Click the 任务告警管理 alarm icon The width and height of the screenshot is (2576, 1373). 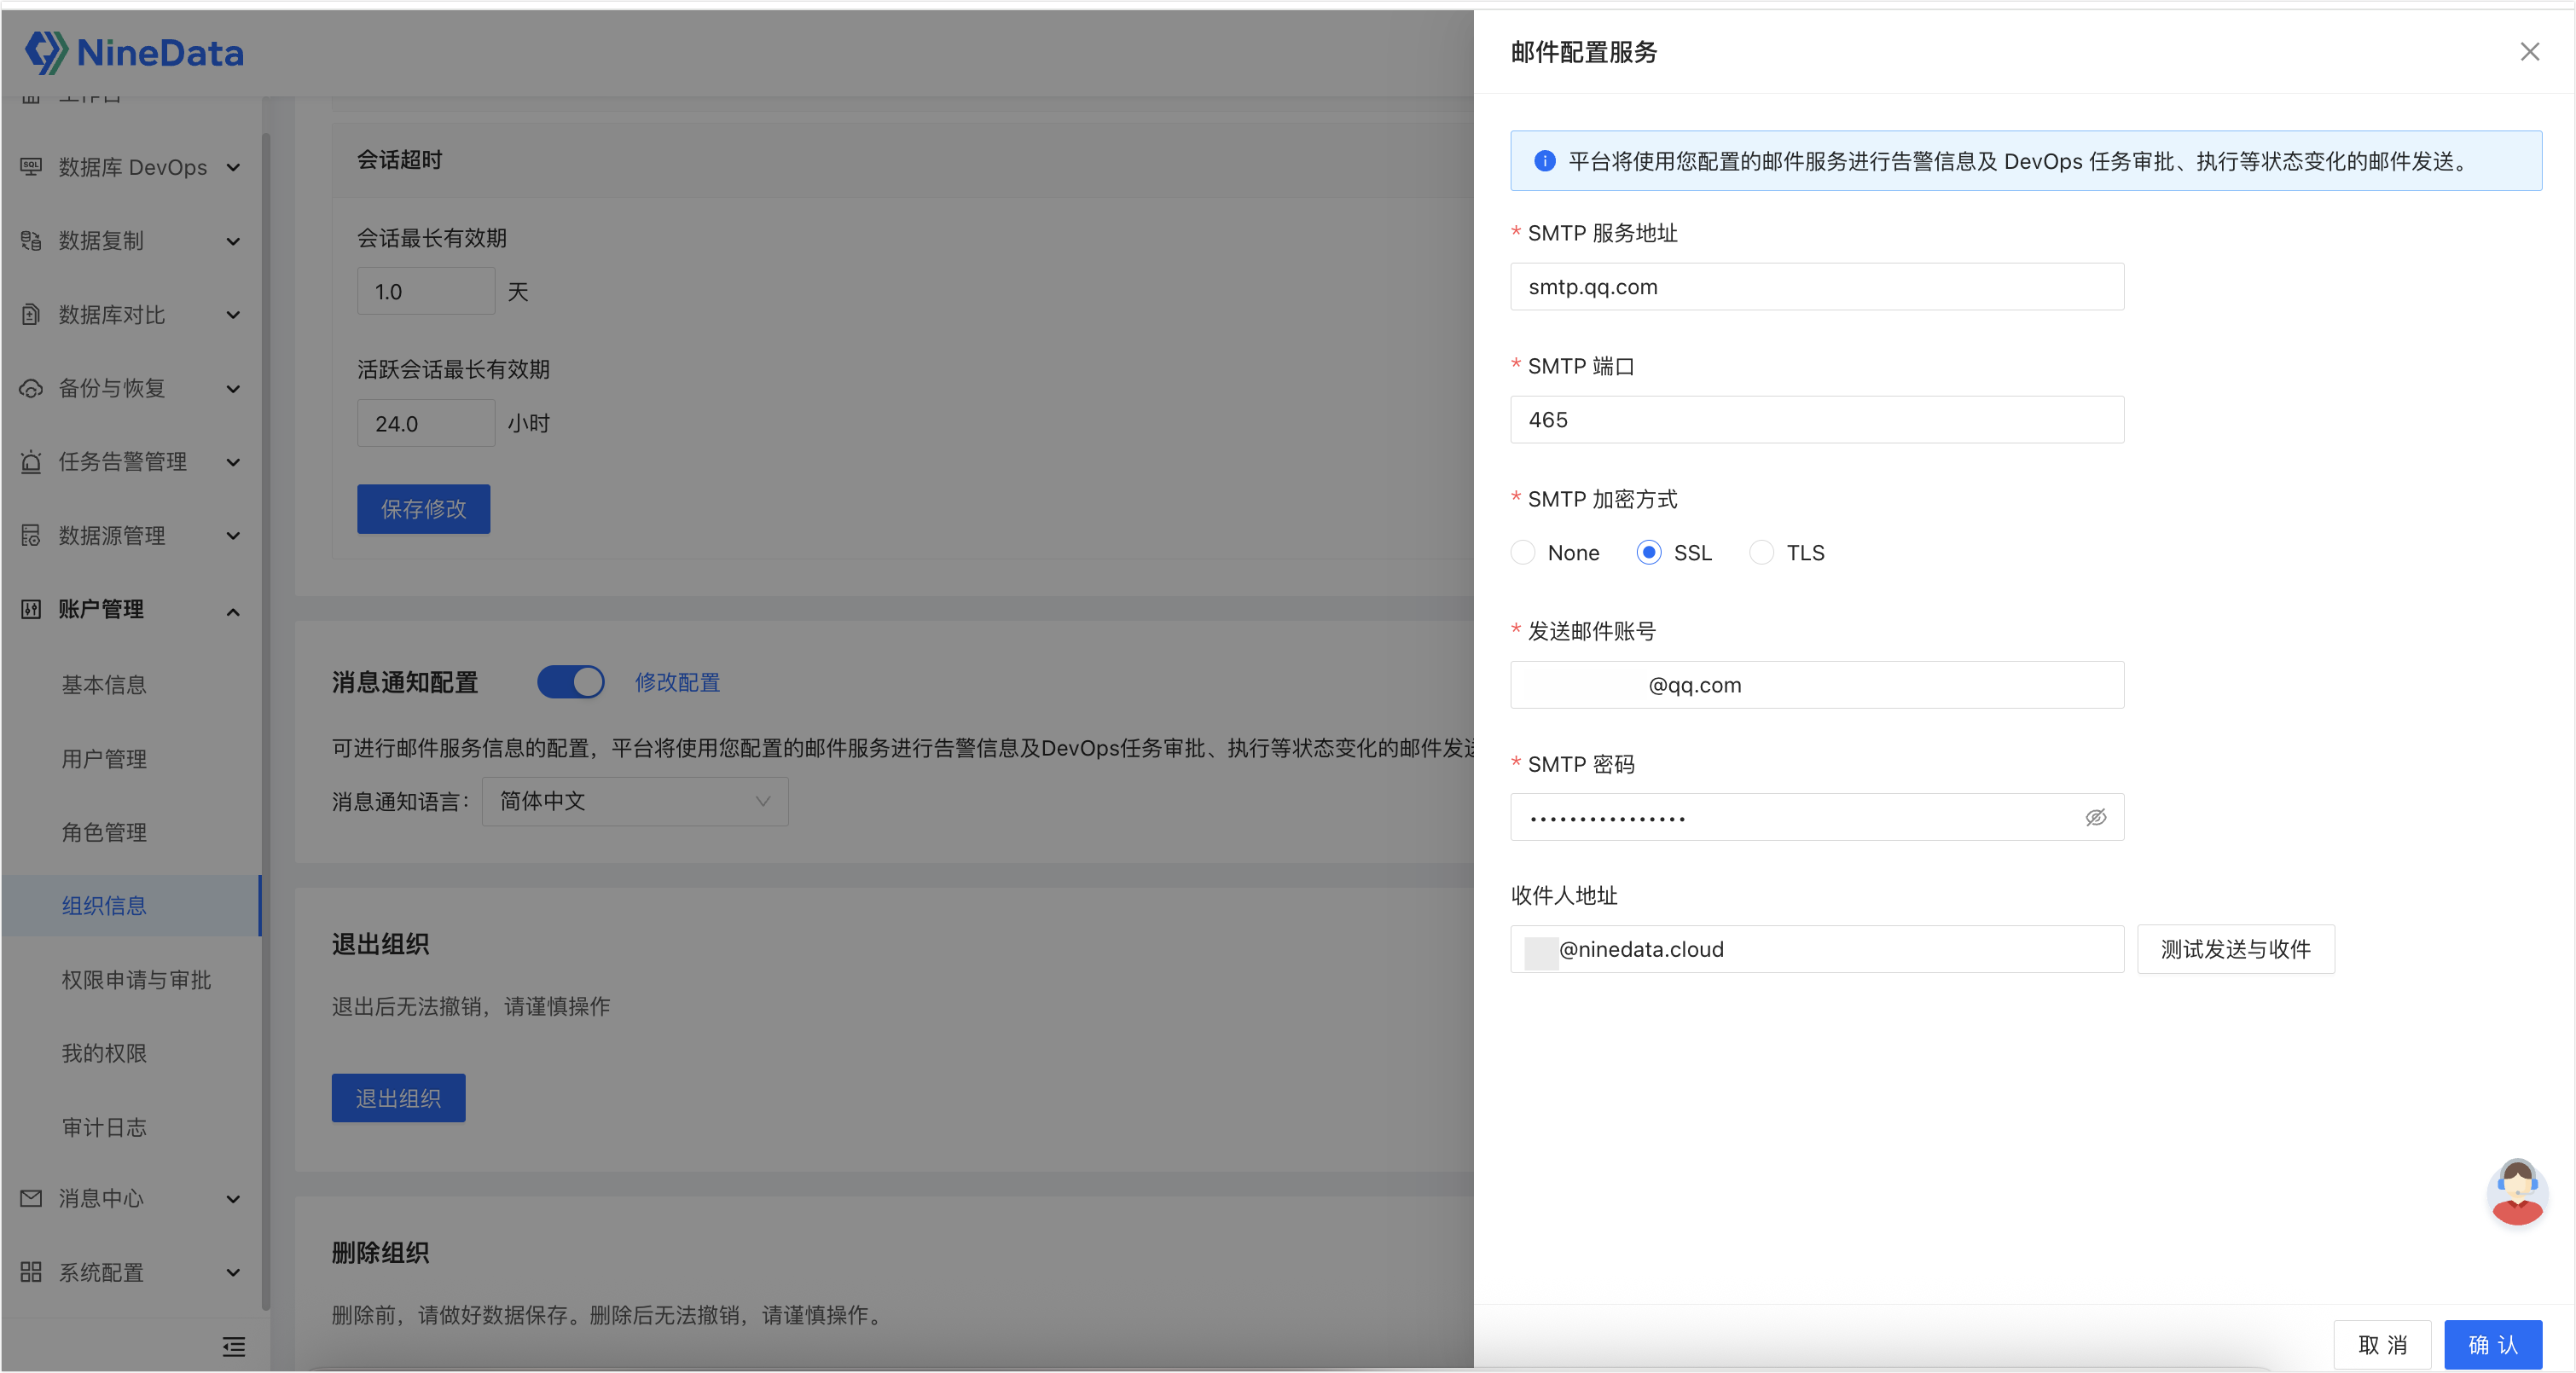pos(31,462)
